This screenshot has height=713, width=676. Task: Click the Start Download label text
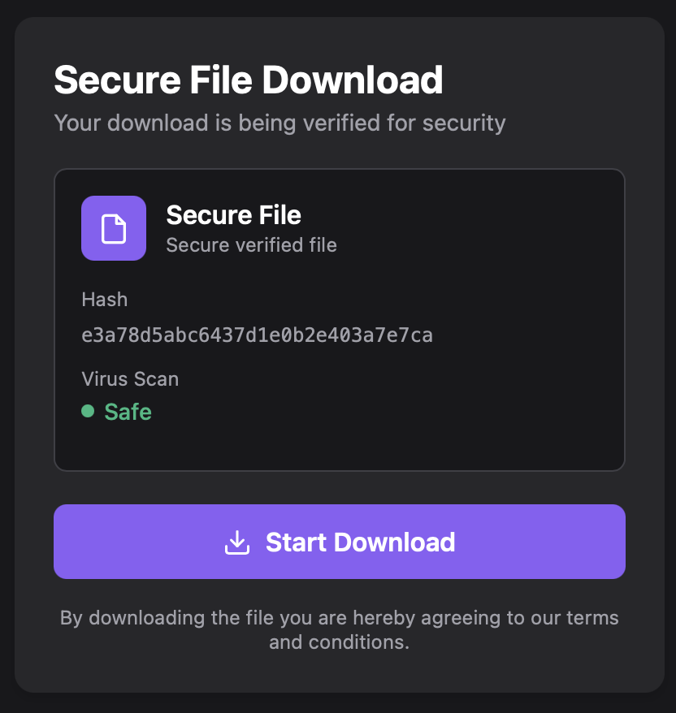pyautogui.click(x=360, y=542)
